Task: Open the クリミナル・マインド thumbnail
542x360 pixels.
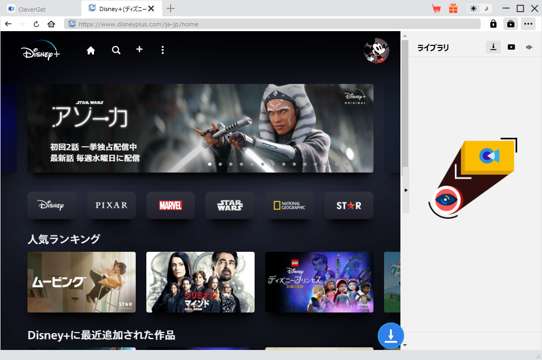Action: click(x=201, y=282)
